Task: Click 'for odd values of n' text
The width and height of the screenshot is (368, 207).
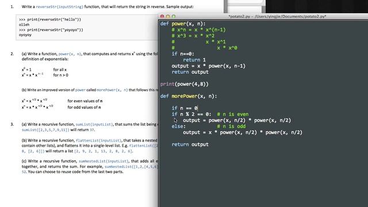Action: pyautogui.click(x=84, y=108)
